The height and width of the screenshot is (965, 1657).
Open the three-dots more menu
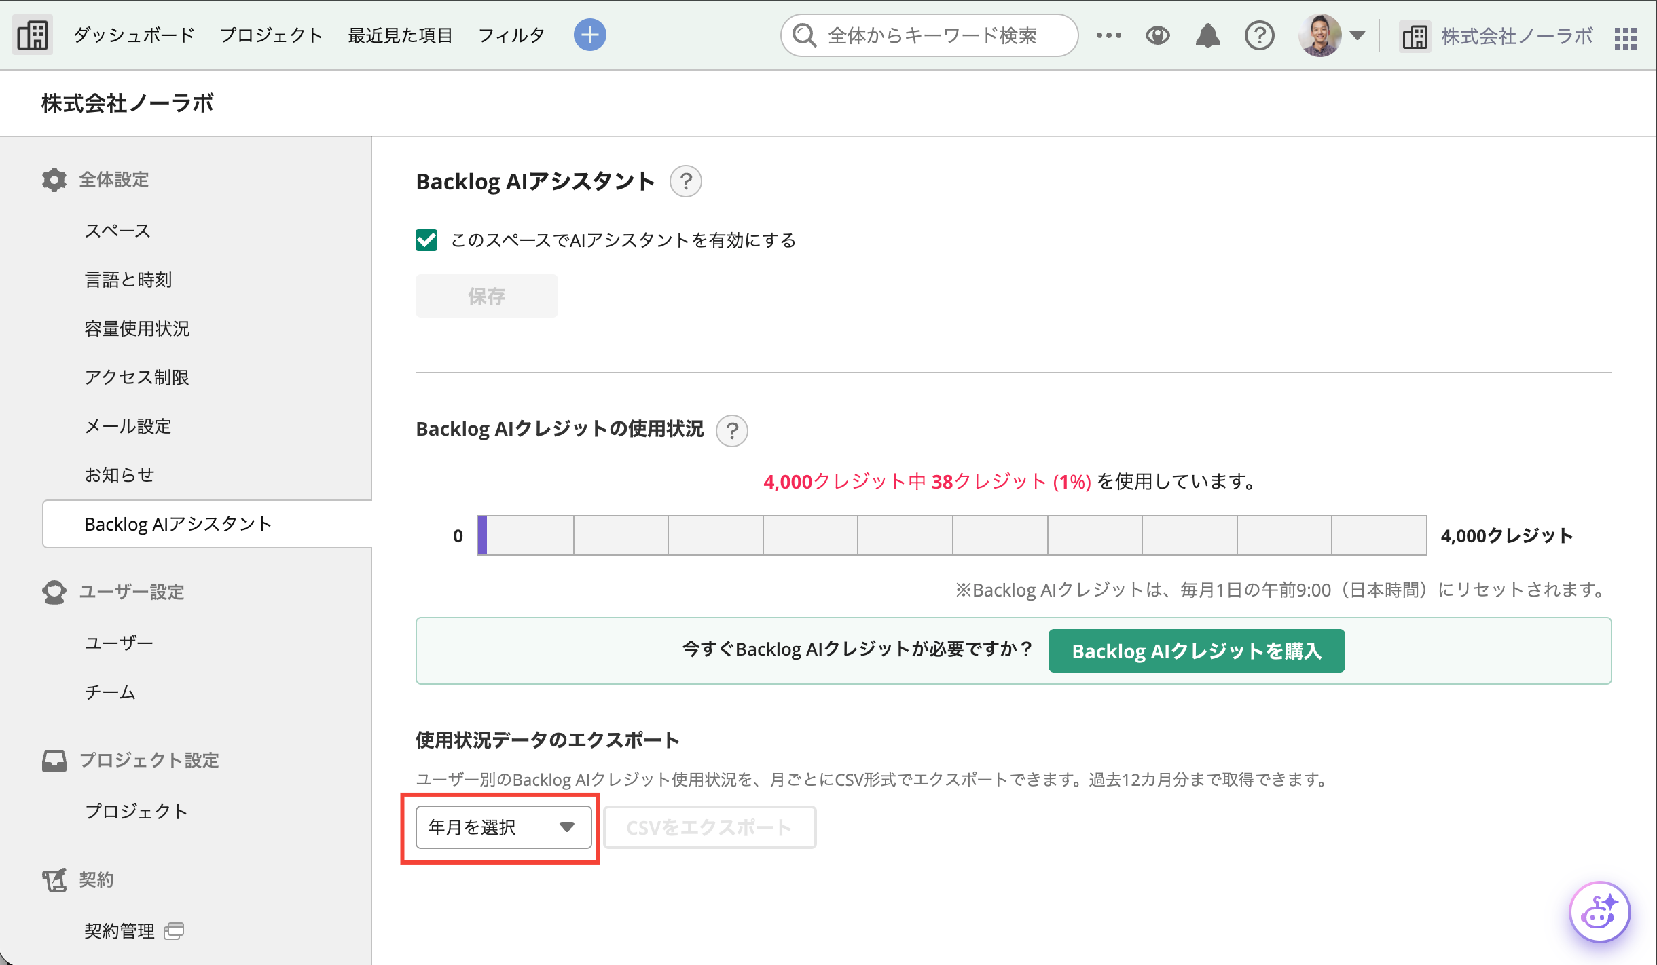(x=1108, y=35)
